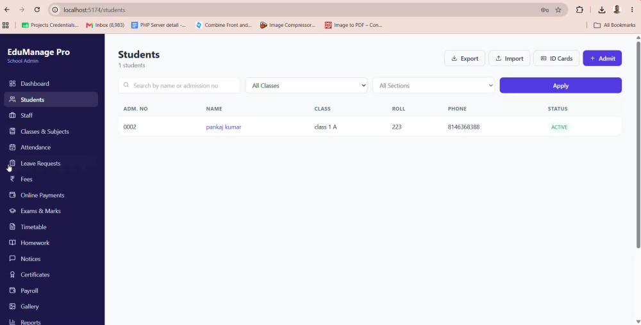Open Timetable in the sidebar
This screenshot has height=325, width=641.
point(51,226)
